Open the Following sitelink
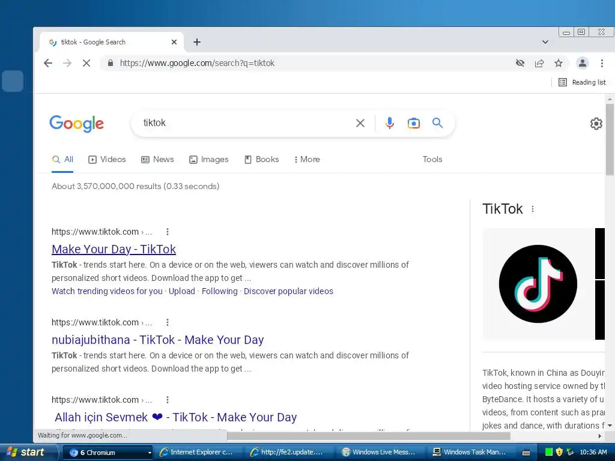The height and width of the screenshot is (461, 615). 220,291
